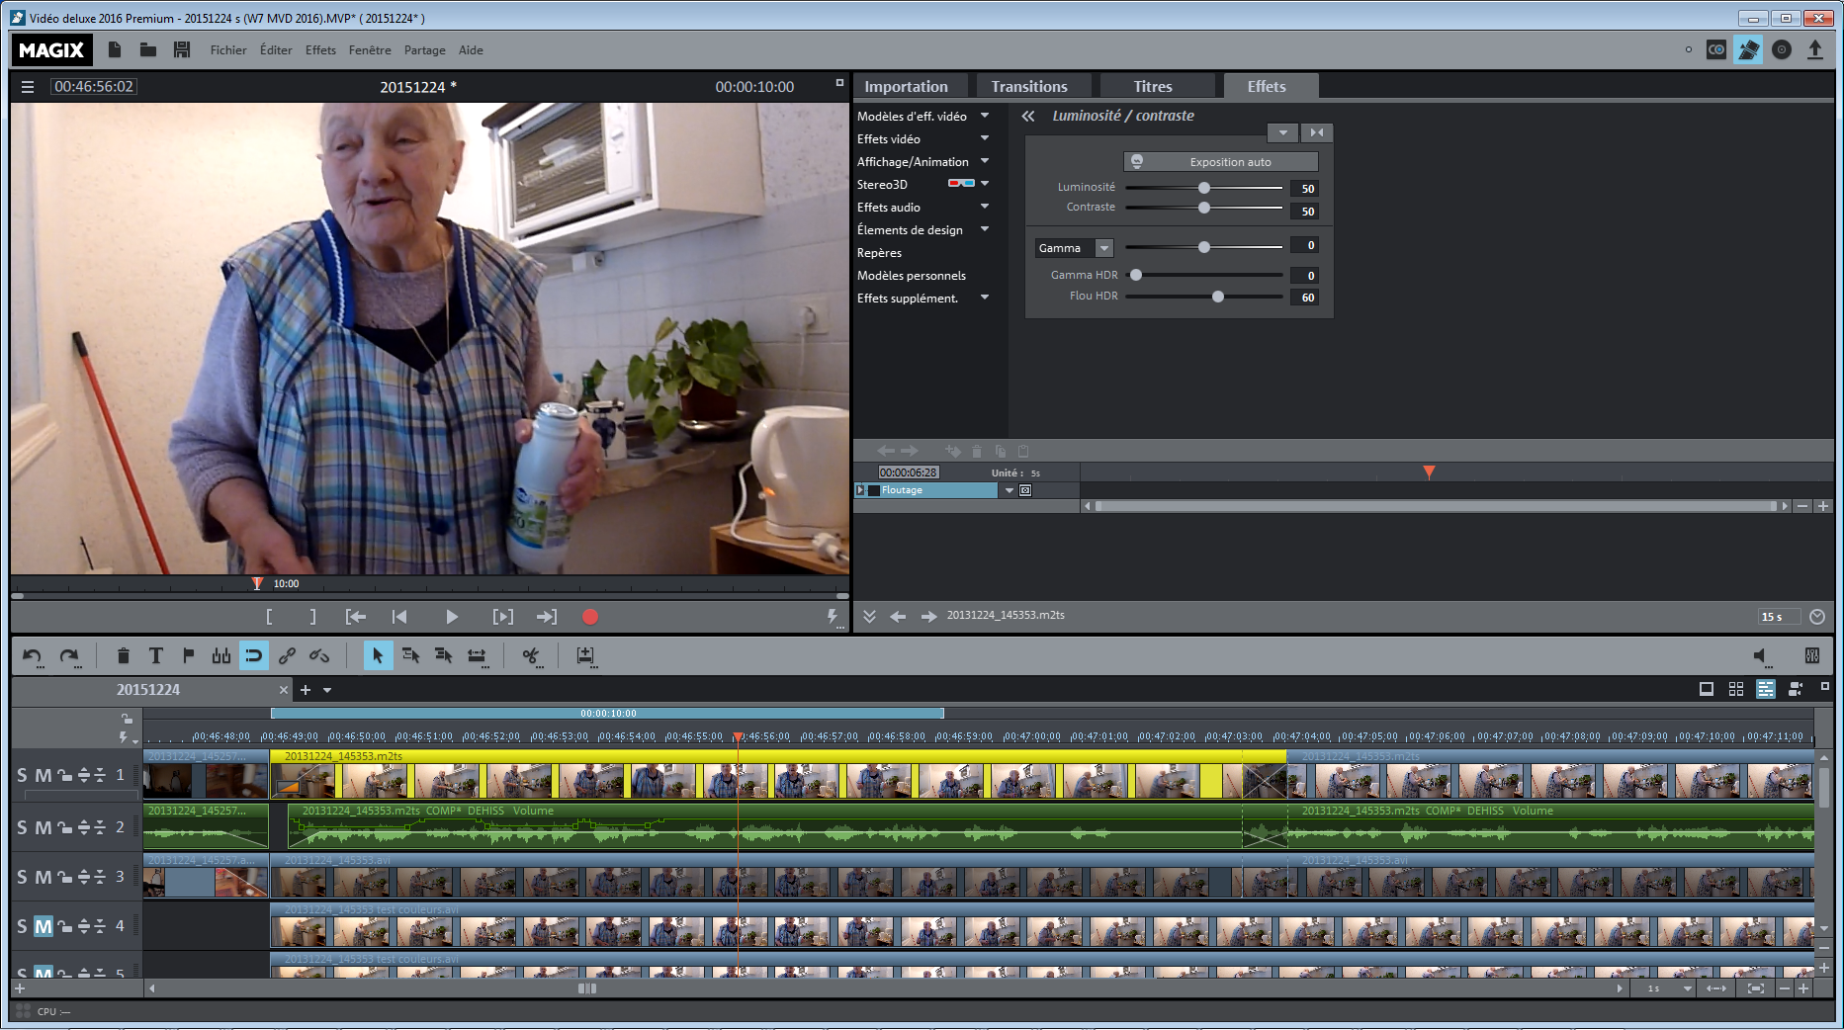The height and width of the screenshot is (1030, 1844).
Task: Open the Burn disc workspace icon
Action: (x=1782, y=49)
